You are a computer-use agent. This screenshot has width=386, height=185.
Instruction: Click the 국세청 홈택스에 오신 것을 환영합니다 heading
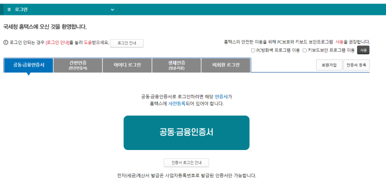click(45, 27)
